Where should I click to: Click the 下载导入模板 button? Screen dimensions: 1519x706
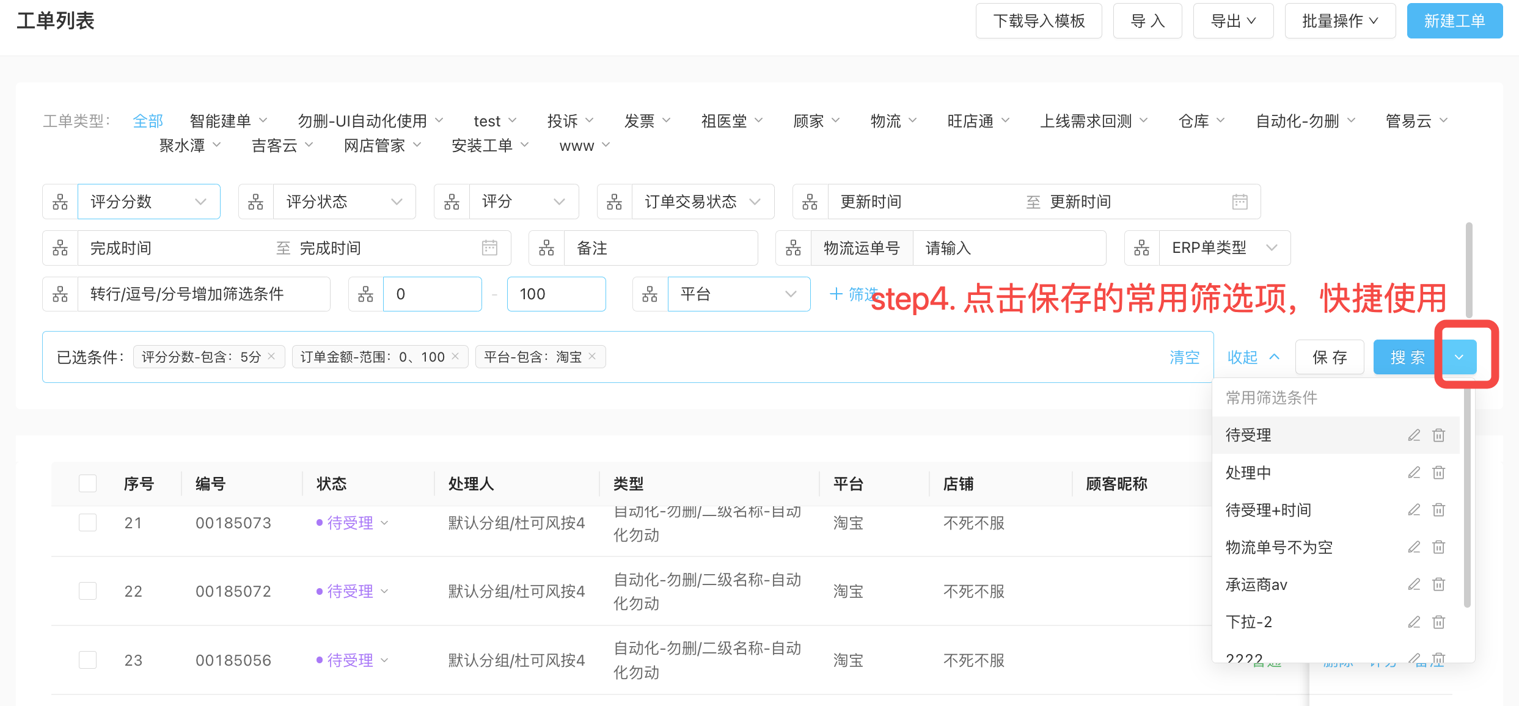tap(1039, 21)
